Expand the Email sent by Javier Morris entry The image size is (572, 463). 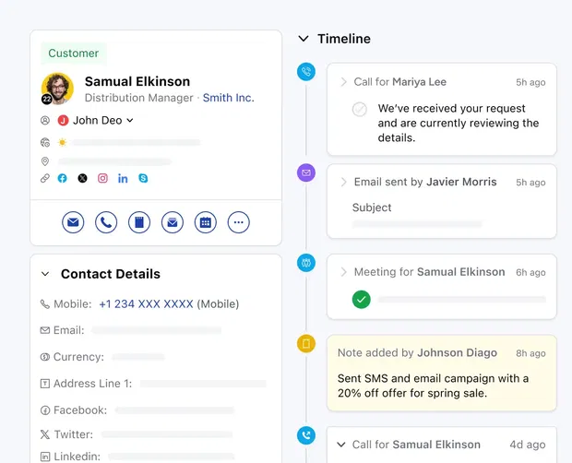[343, 182]
